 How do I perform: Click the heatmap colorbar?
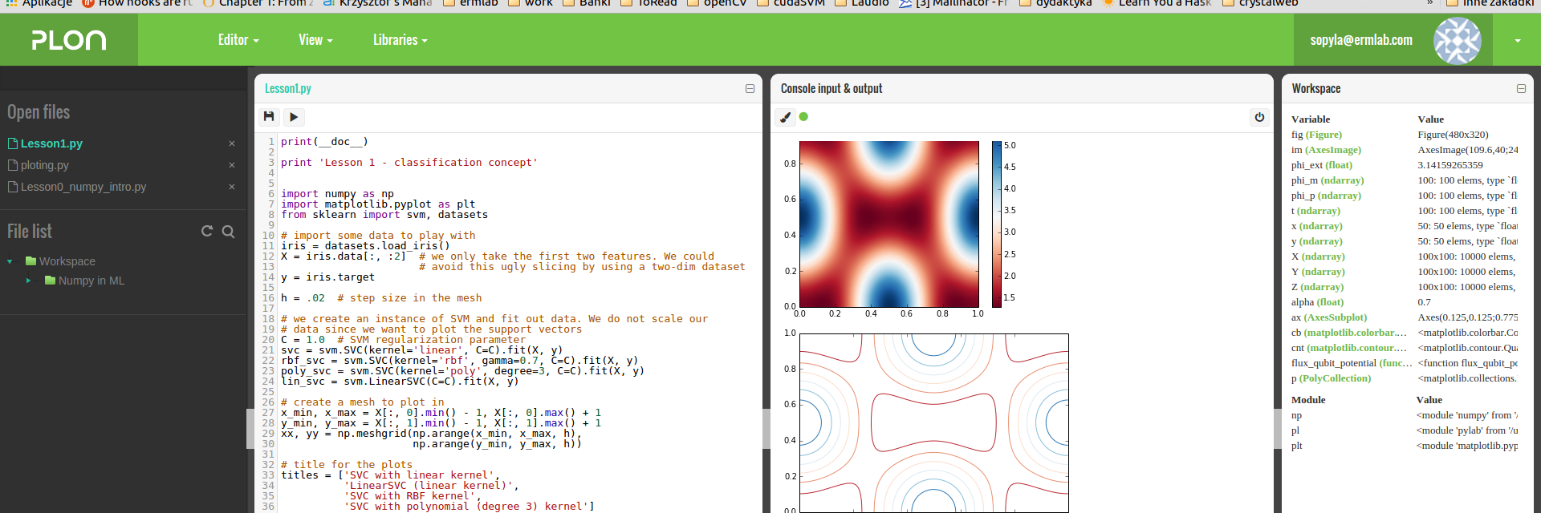tap(997, 224)
